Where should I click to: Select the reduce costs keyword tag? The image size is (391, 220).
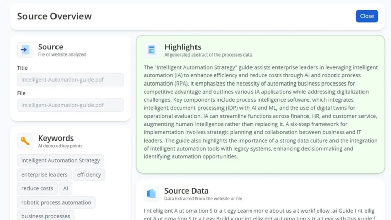(37, 188)
